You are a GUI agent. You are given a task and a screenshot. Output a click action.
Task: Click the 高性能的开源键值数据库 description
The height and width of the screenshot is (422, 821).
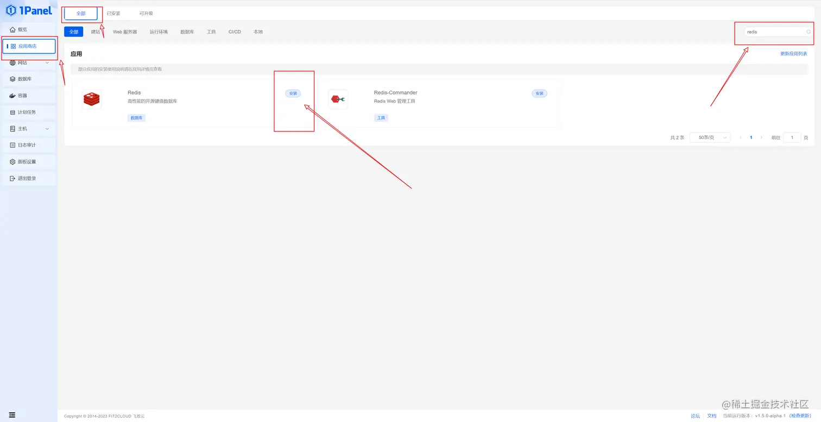pos(153,102)
